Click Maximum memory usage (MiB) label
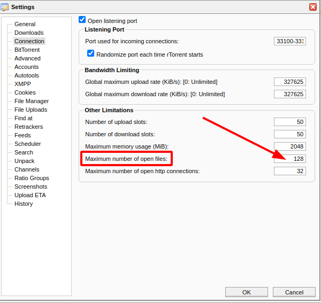Screen dimensions: 321x303 pos(127,146)
